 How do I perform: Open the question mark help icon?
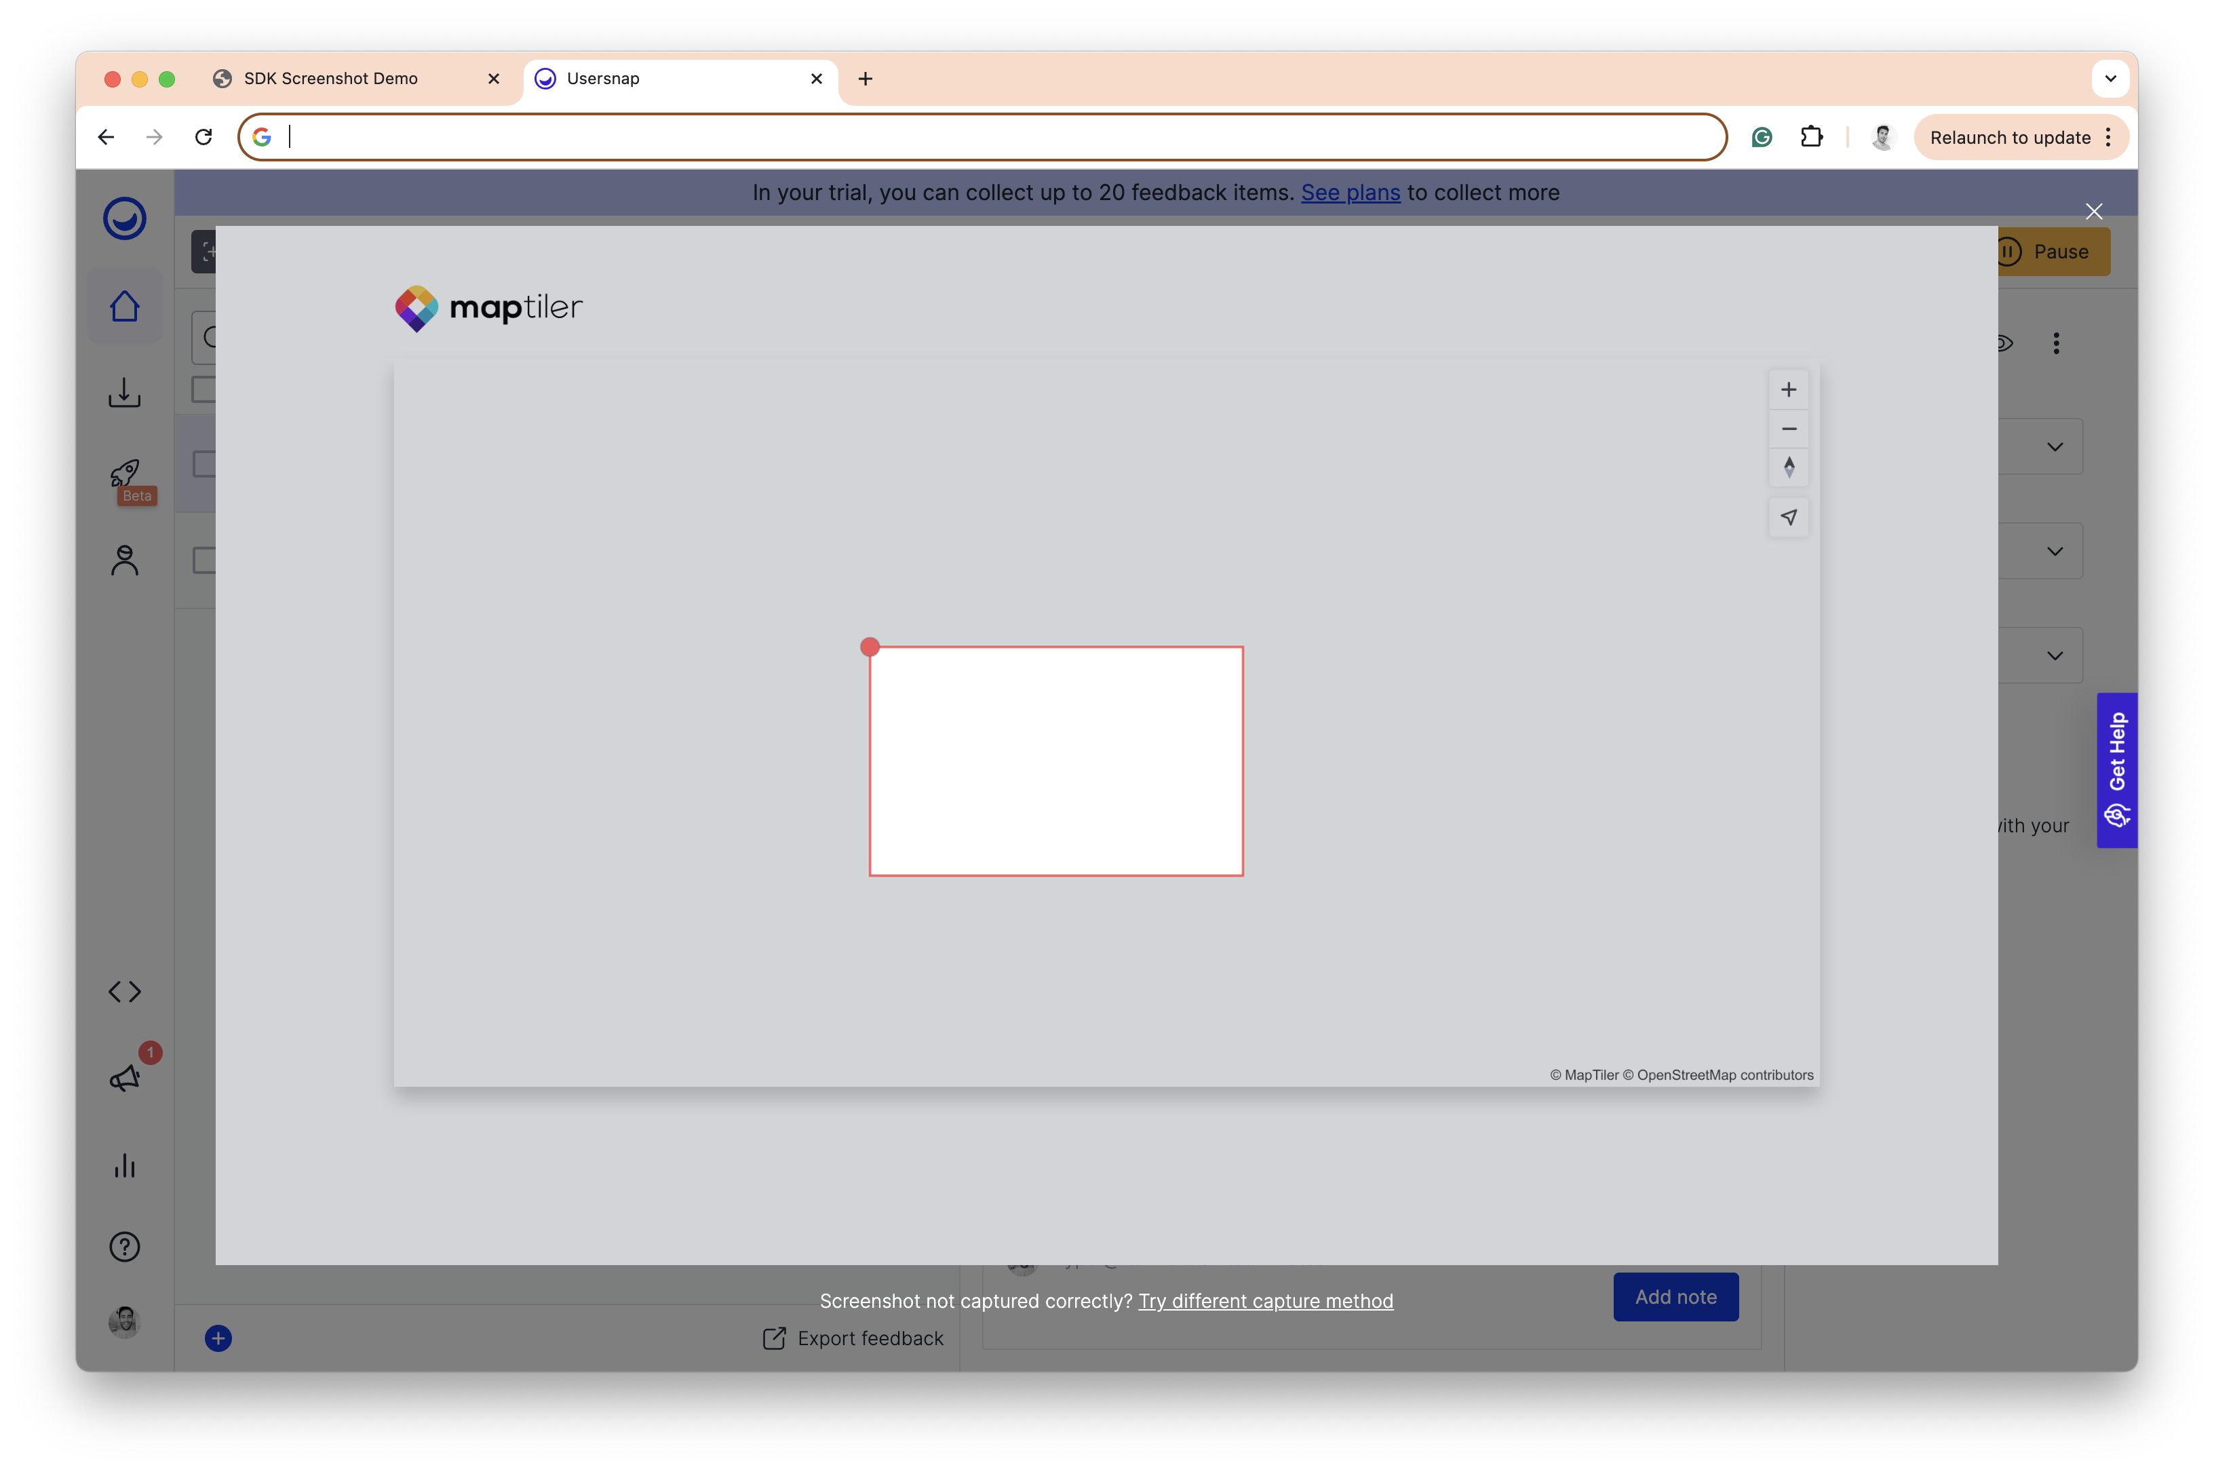point(125,1247)
